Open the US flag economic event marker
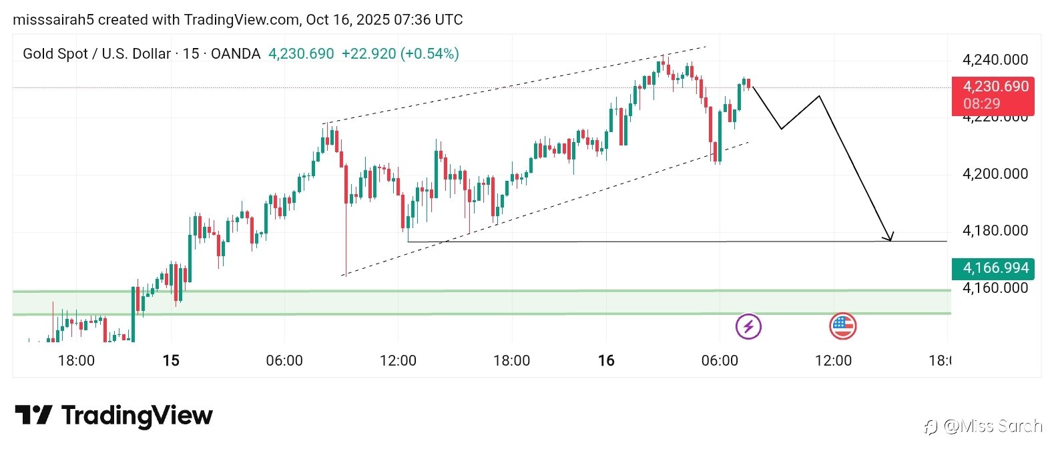This screenshot has width=1054, height=453. [842, 326]
